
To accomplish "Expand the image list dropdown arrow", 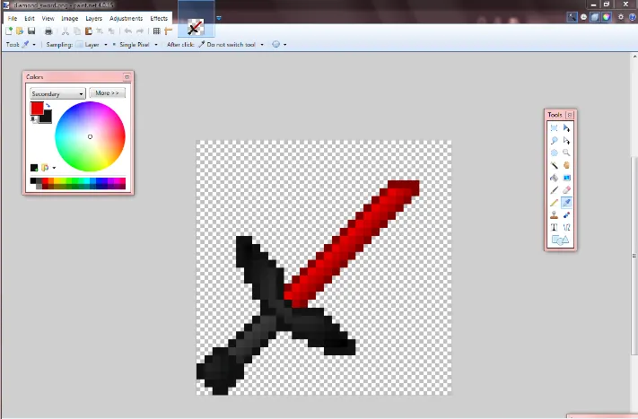I will tap(219, 18).
